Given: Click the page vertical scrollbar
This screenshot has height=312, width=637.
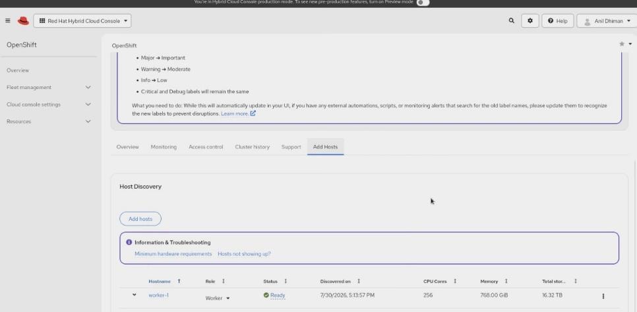Looking at the screenshot, I should [635, 235].
